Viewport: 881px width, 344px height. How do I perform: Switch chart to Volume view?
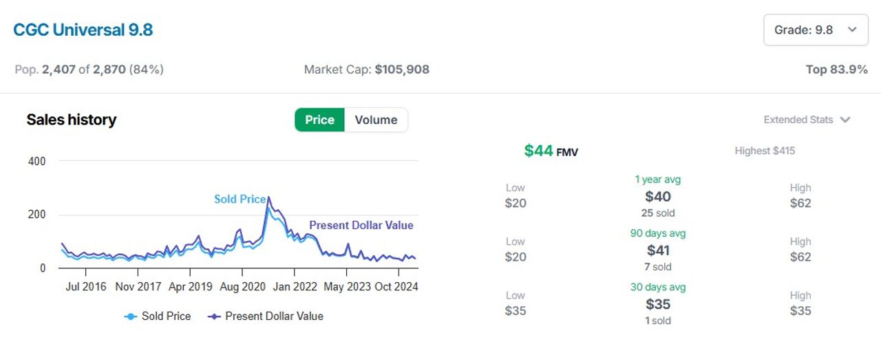[376, 120]
